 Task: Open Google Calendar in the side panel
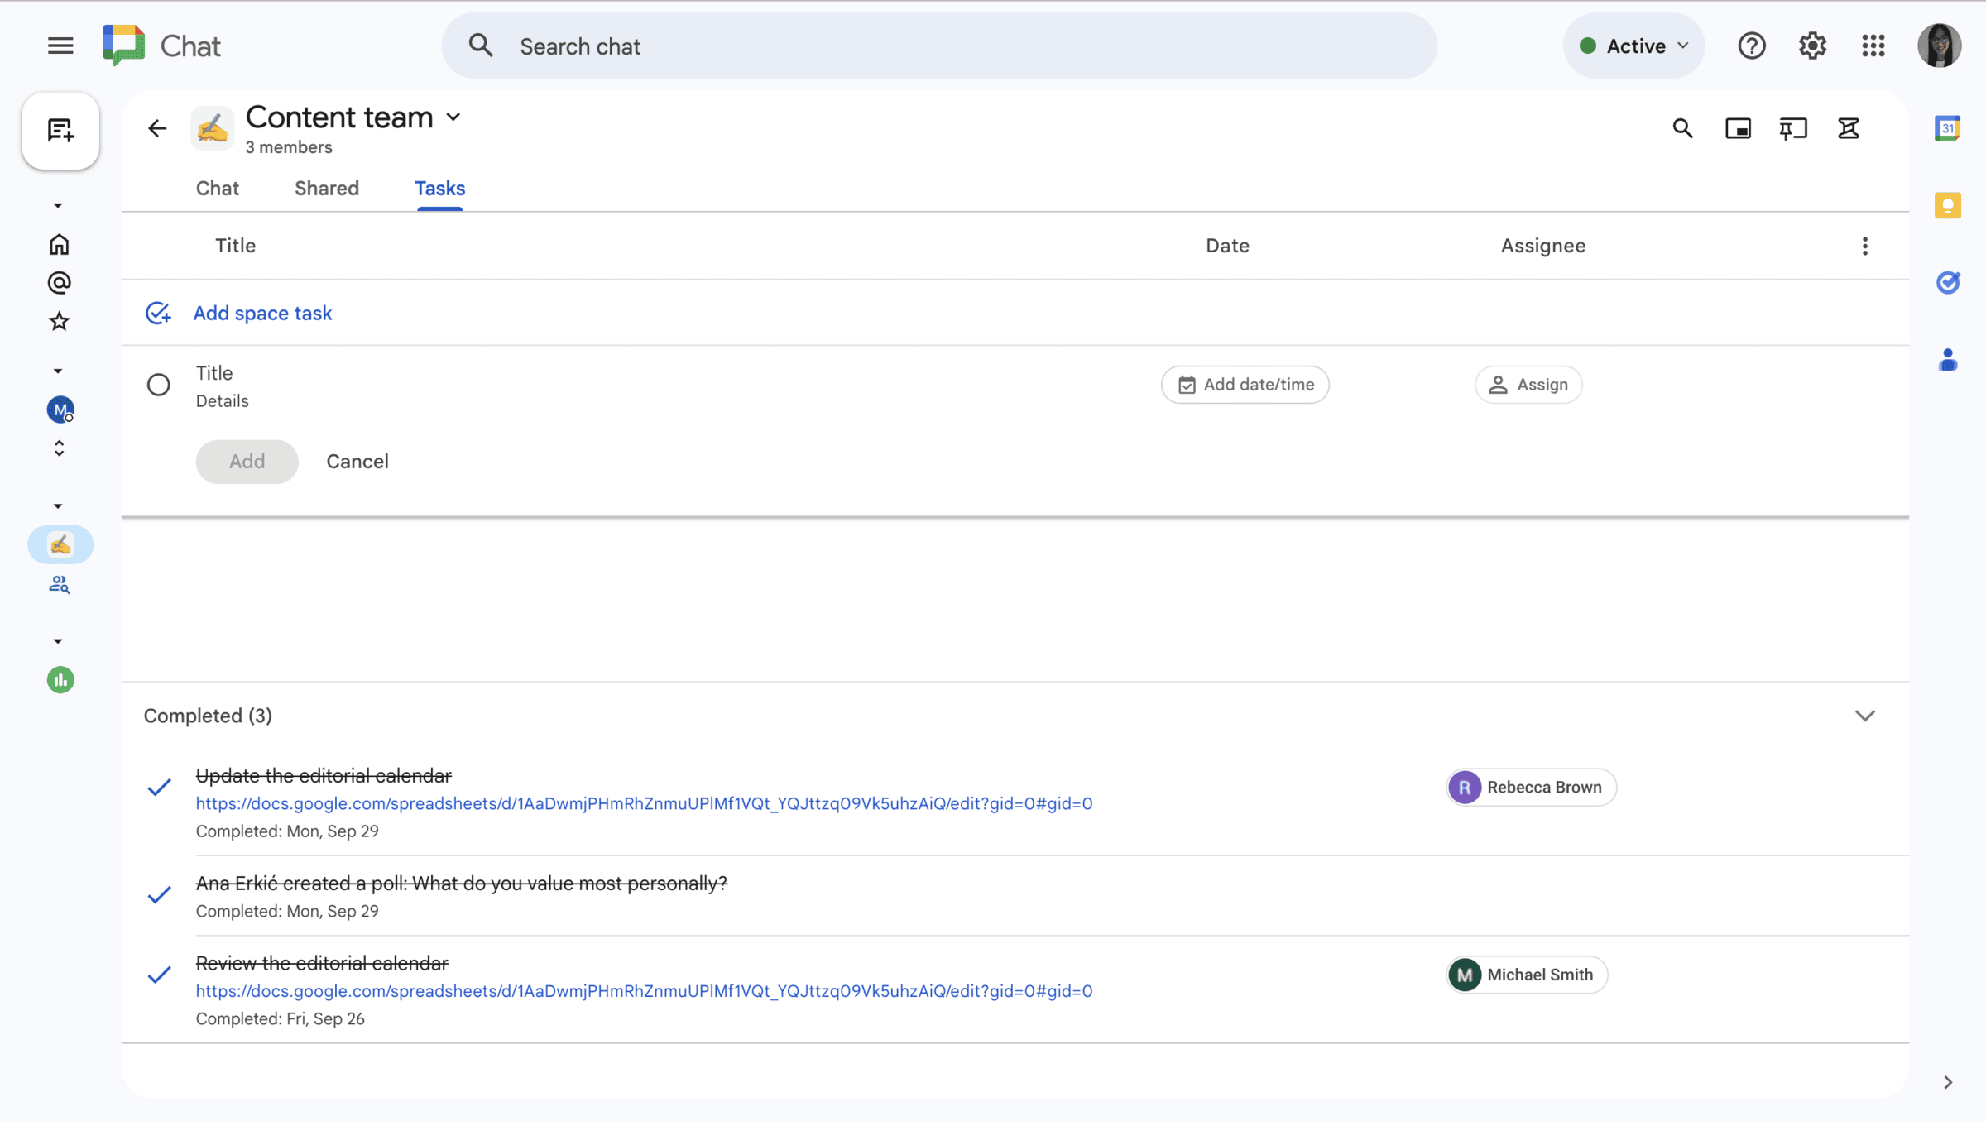coord(1948,127)
